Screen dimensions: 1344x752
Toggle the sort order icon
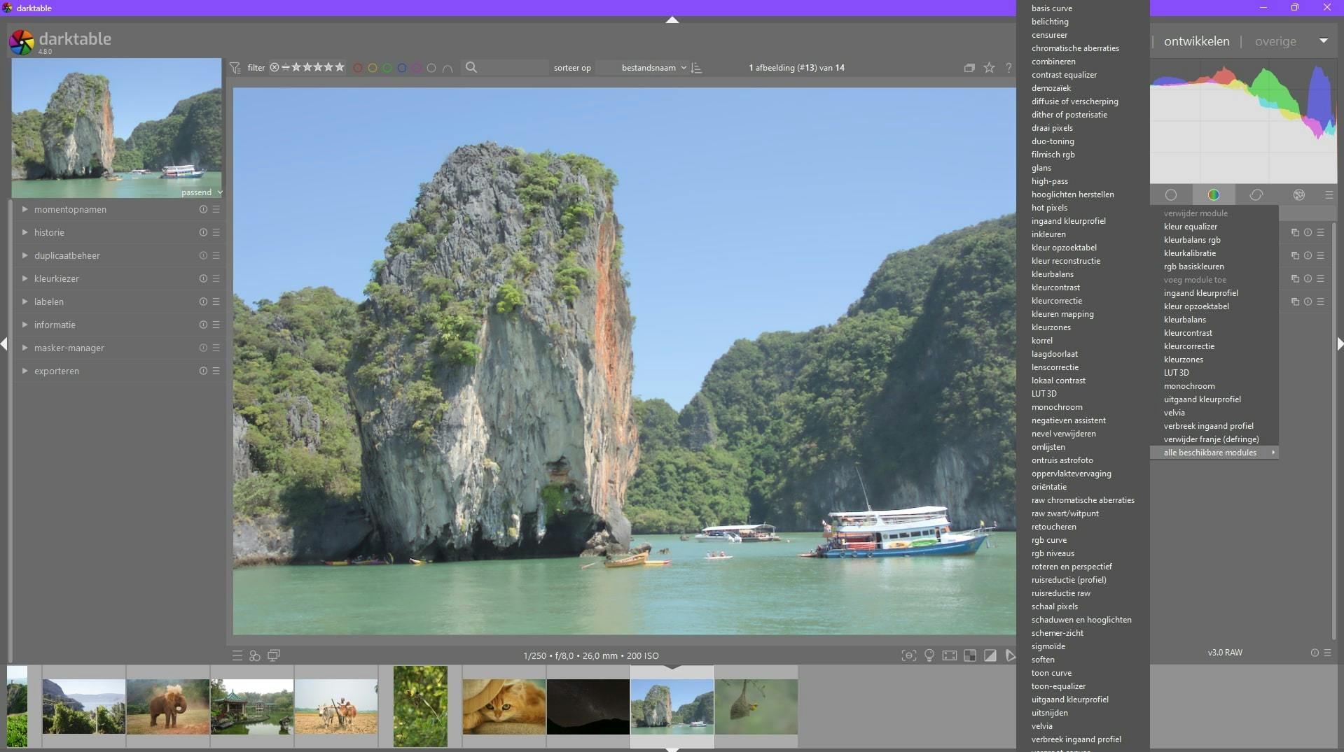[x=696, y=68]
